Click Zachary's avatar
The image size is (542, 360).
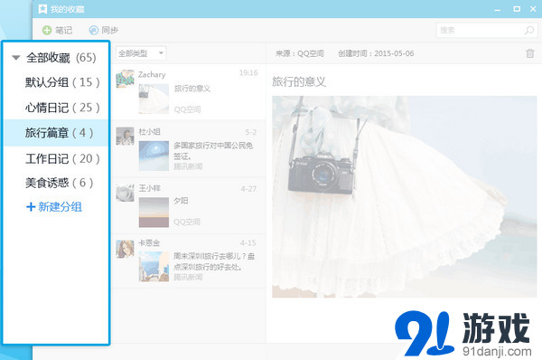(125, 79)
